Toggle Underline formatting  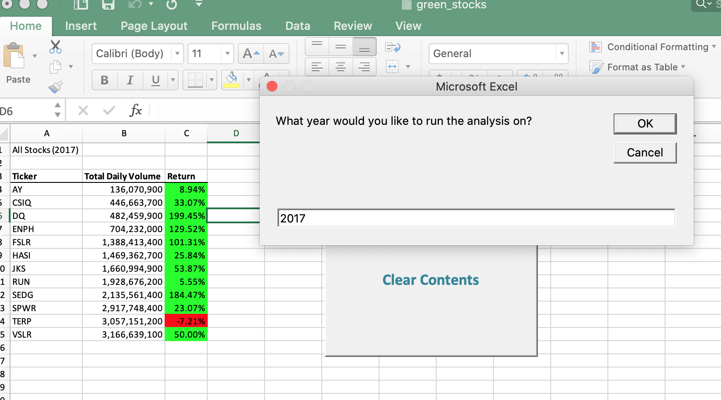(155, 80)
